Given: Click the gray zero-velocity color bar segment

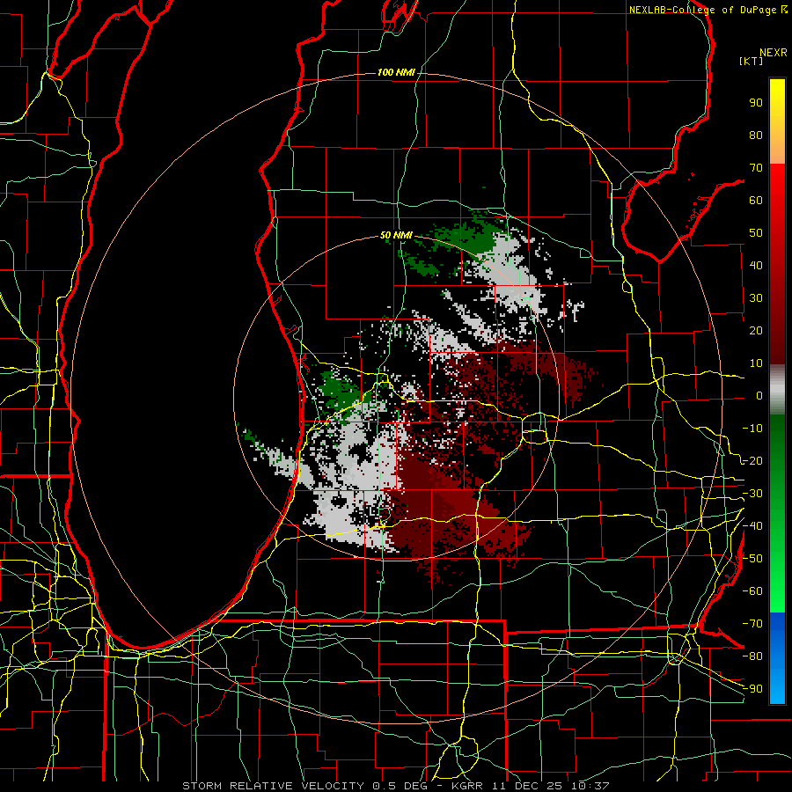Looking at the screenshot, I should (777, 389).
